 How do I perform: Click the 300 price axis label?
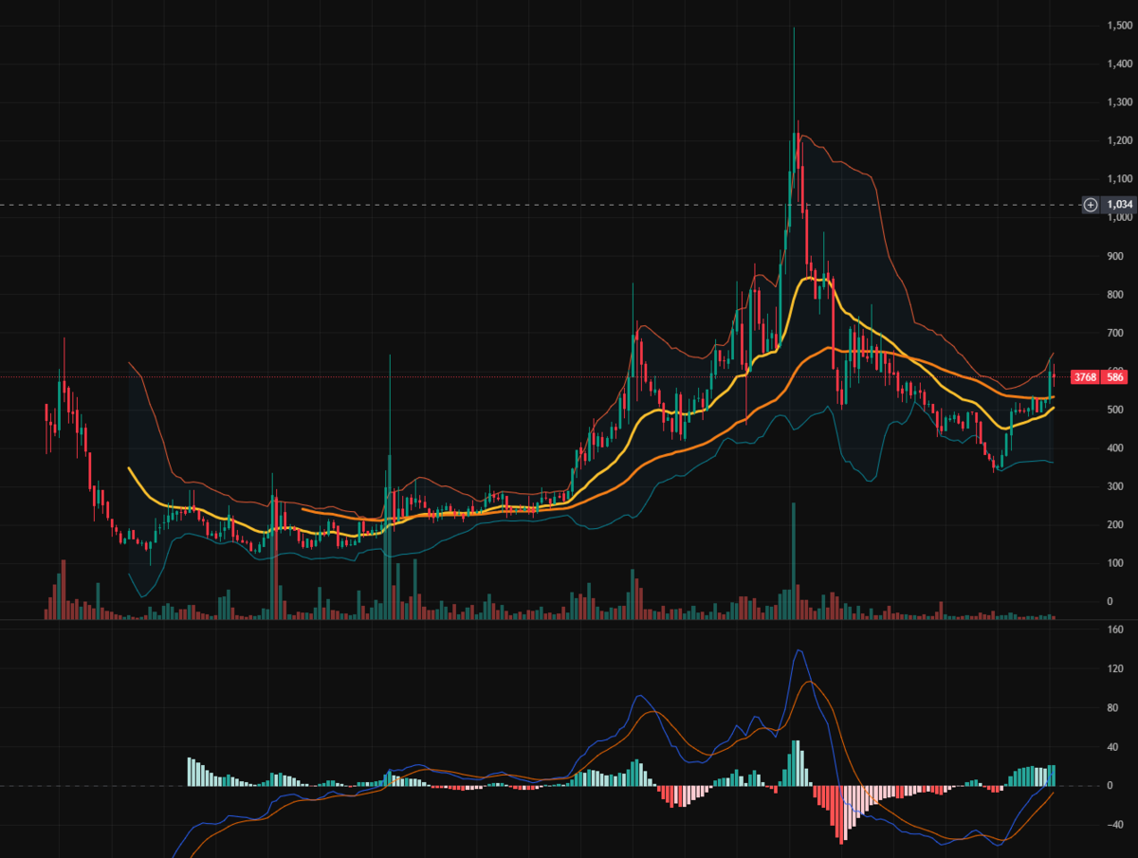[x=1116, y=486]
